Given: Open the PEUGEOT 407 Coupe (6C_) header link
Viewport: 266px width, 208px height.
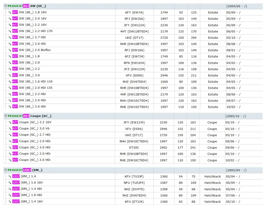Looking at the screenshot, I should click(x=30, y=116).
